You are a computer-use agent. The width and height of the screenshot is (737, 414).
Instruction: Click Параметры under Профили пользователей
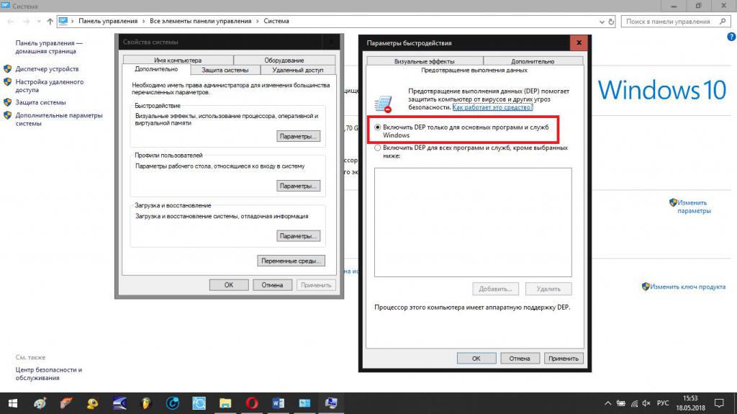pos(299,186)
